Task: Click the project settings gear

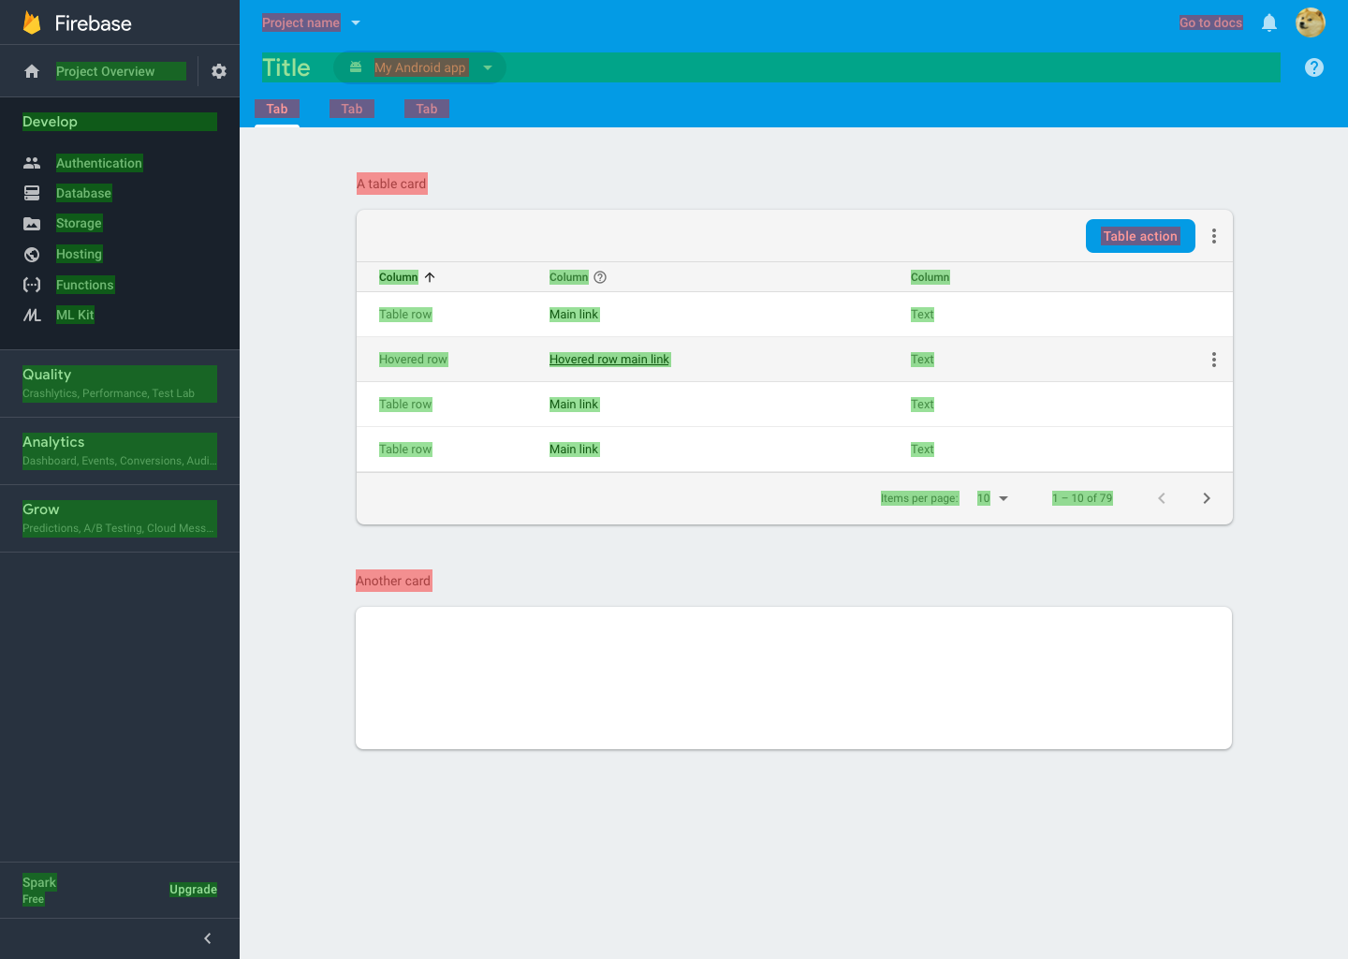Action: [218, 70]
